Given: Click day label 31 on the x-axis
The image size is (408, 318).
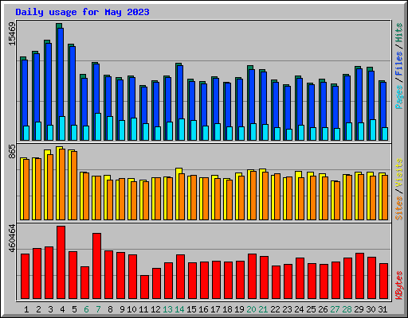Looking at the screenshot, I should pos(382,309).
